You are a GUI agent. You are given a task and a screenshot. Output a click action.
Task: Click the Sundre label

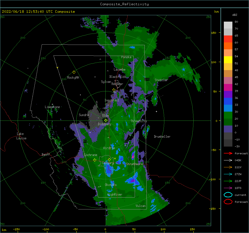point(84,115)
